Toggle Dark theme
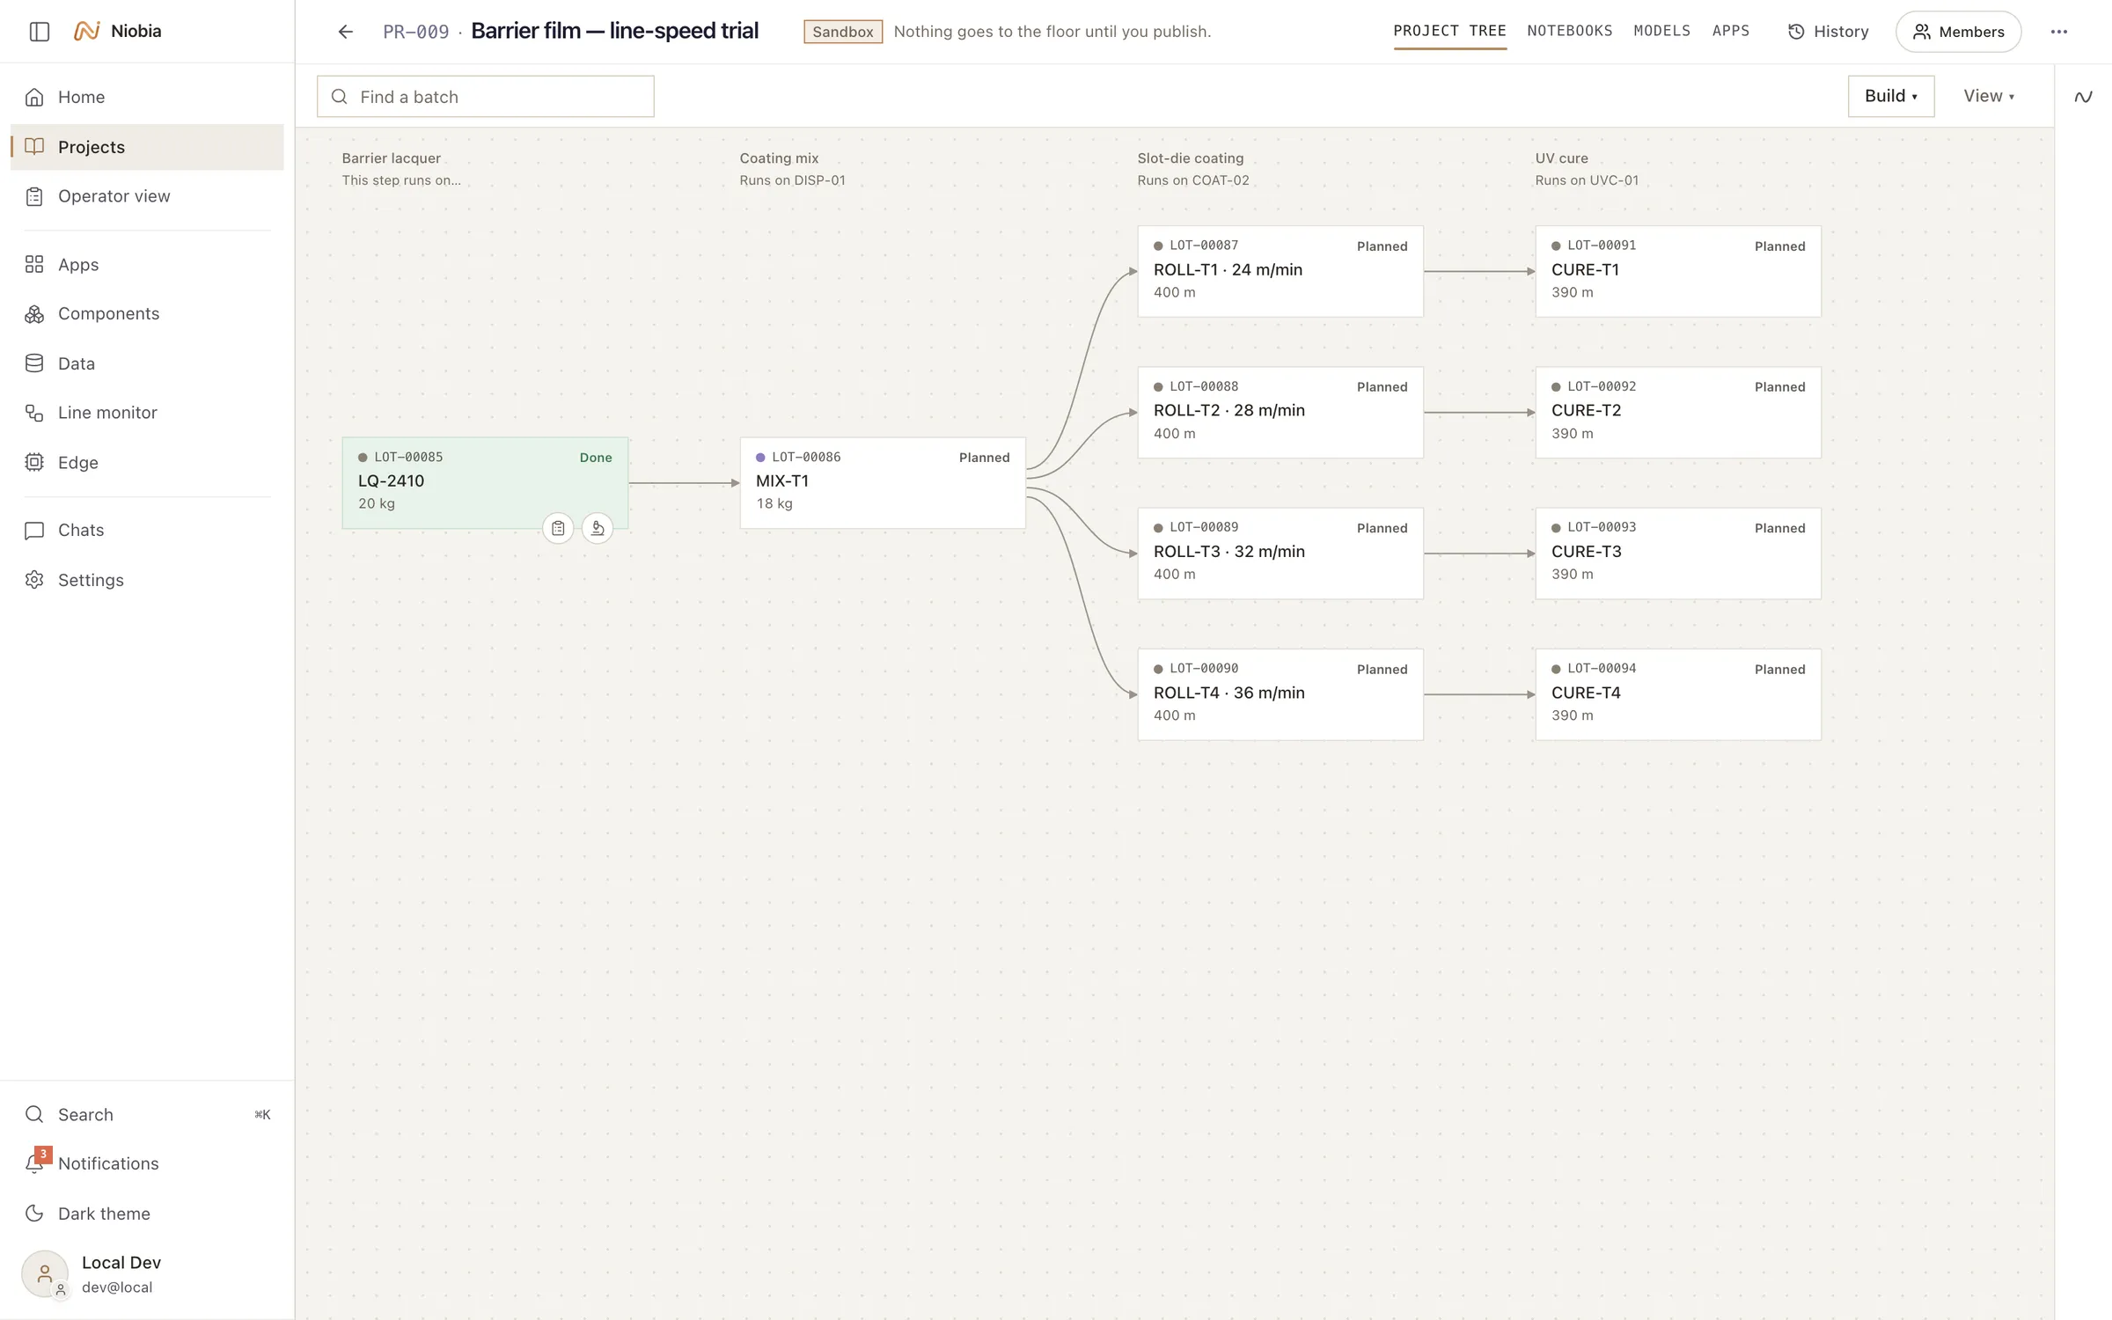 point(147,1214)
